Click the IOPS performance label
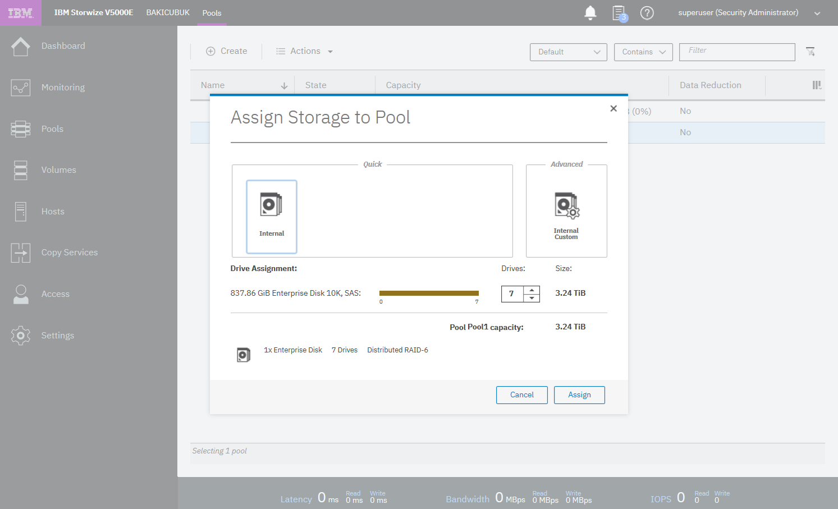The height and width of the screenshot is (509, 838). [661, 499]
